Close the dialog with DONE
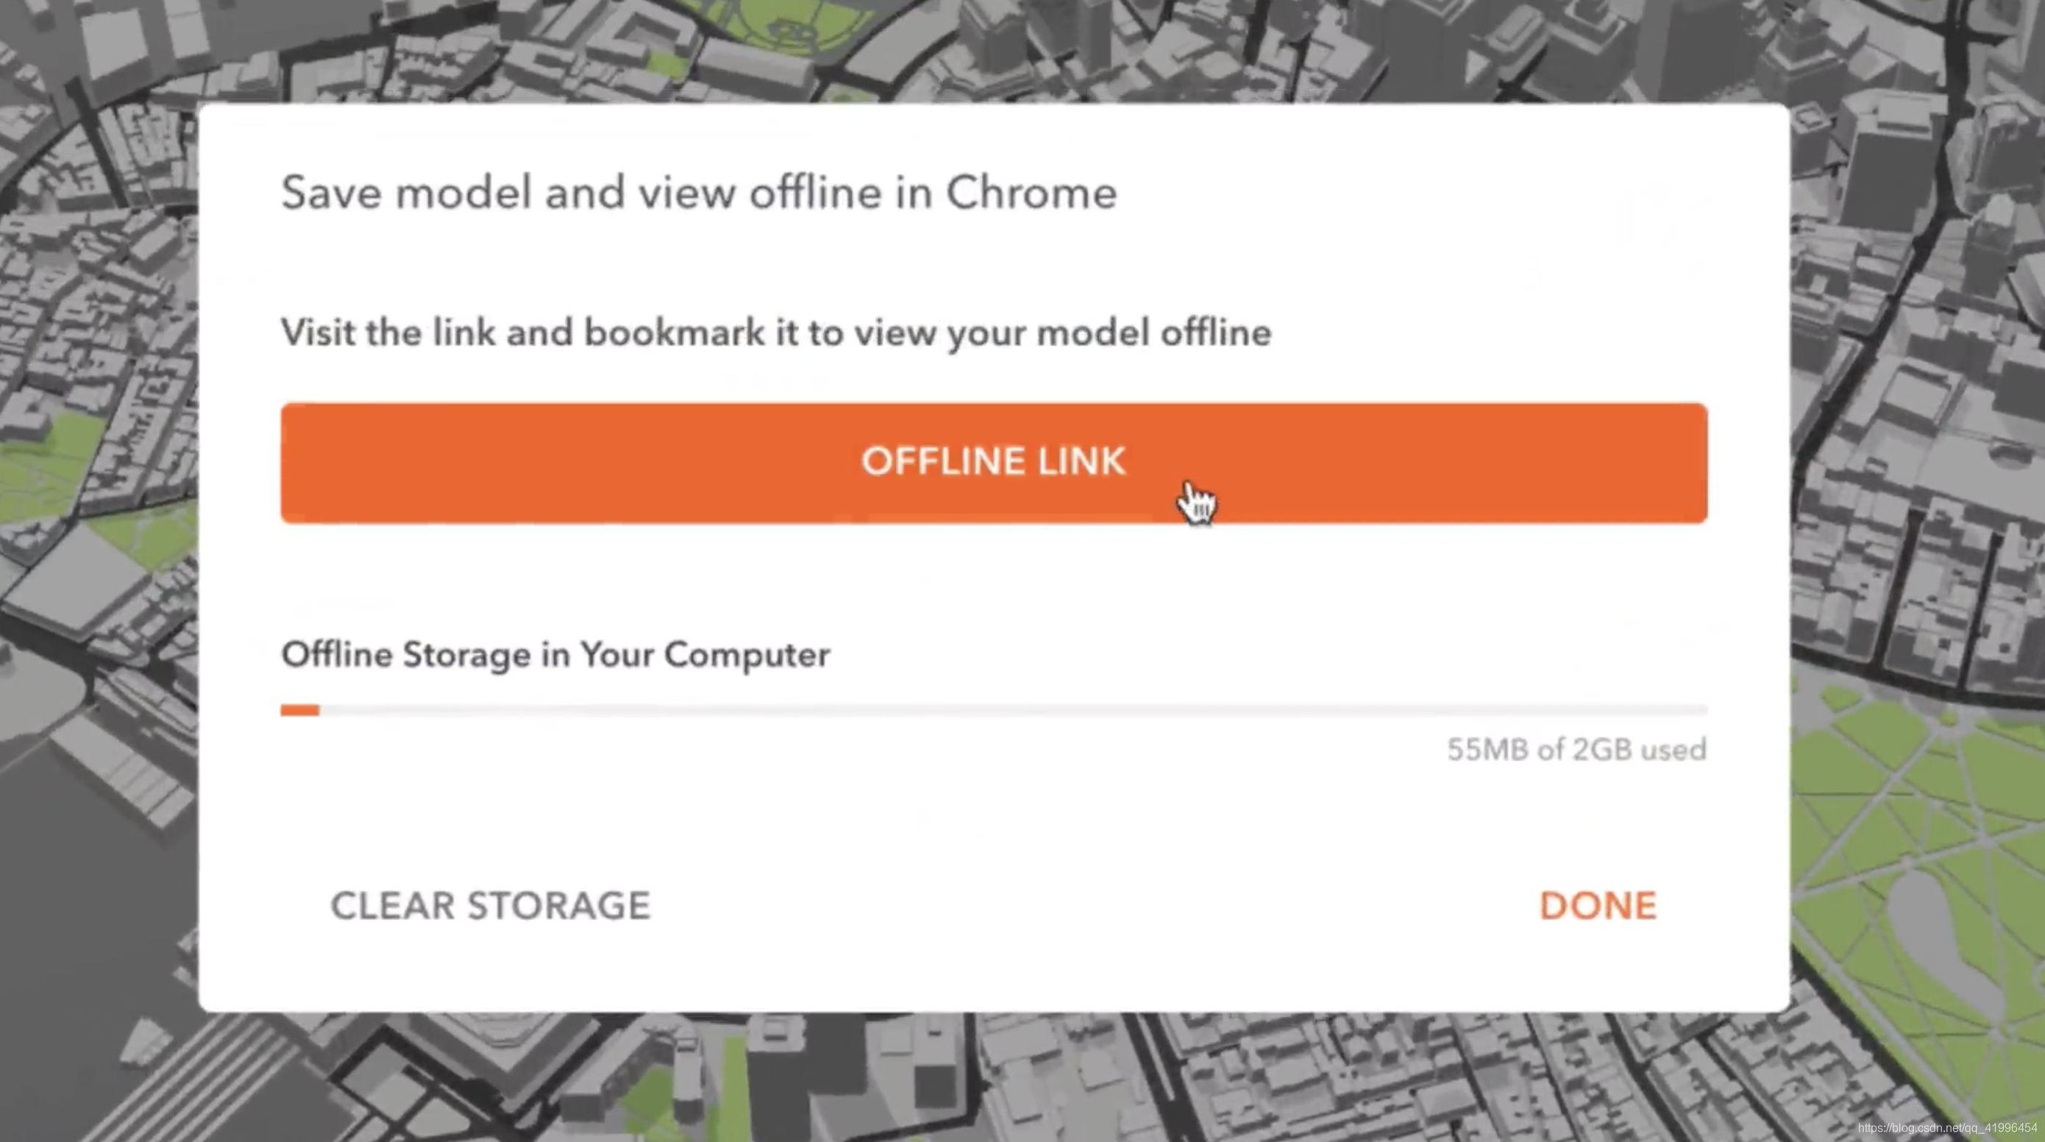The height and width of the screenshot is (1142, 2045). coord(1597,905)
